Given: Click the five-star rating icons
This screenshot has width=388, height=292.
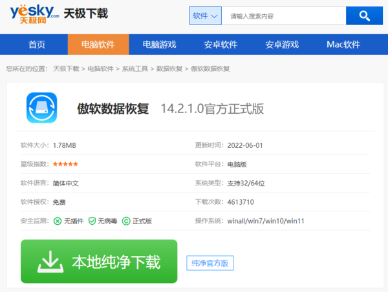Looking at the screenshot, I should point(65,164).
